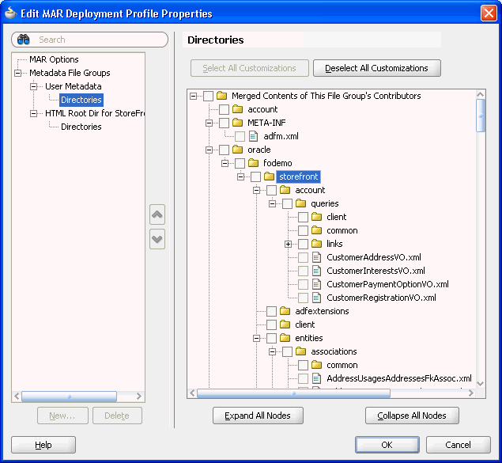The width and height of the screenshot is (502, 463).
Task: Expand the links folder node
Action: coord(288,244)
